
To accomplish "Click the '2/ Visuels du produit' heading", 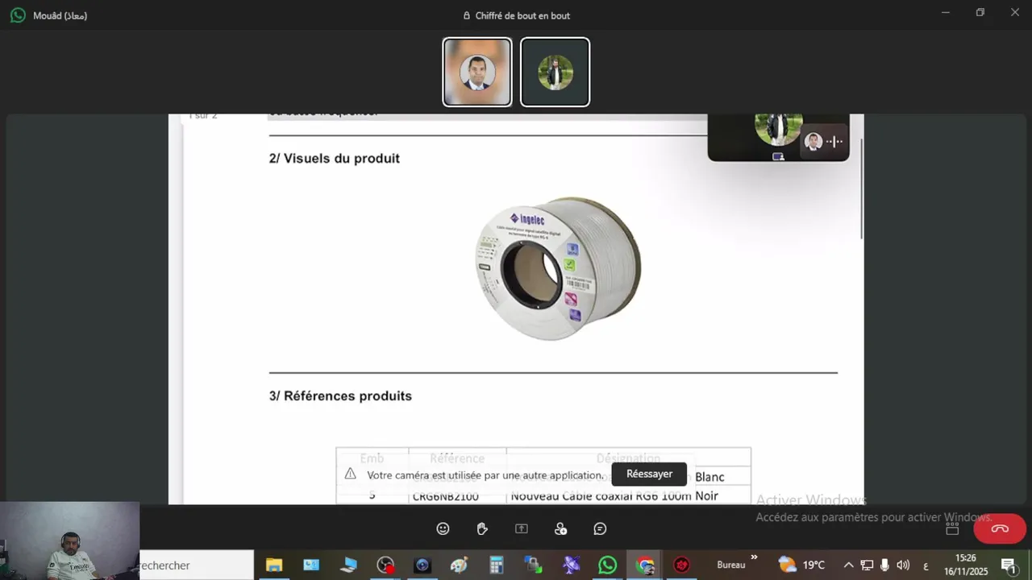I will point(334,159).
